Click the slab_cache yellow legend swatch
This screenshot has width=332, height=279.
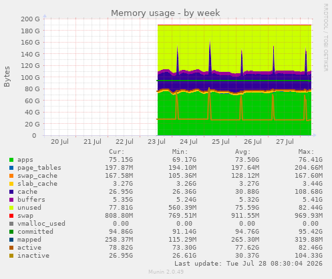(11, 184)
